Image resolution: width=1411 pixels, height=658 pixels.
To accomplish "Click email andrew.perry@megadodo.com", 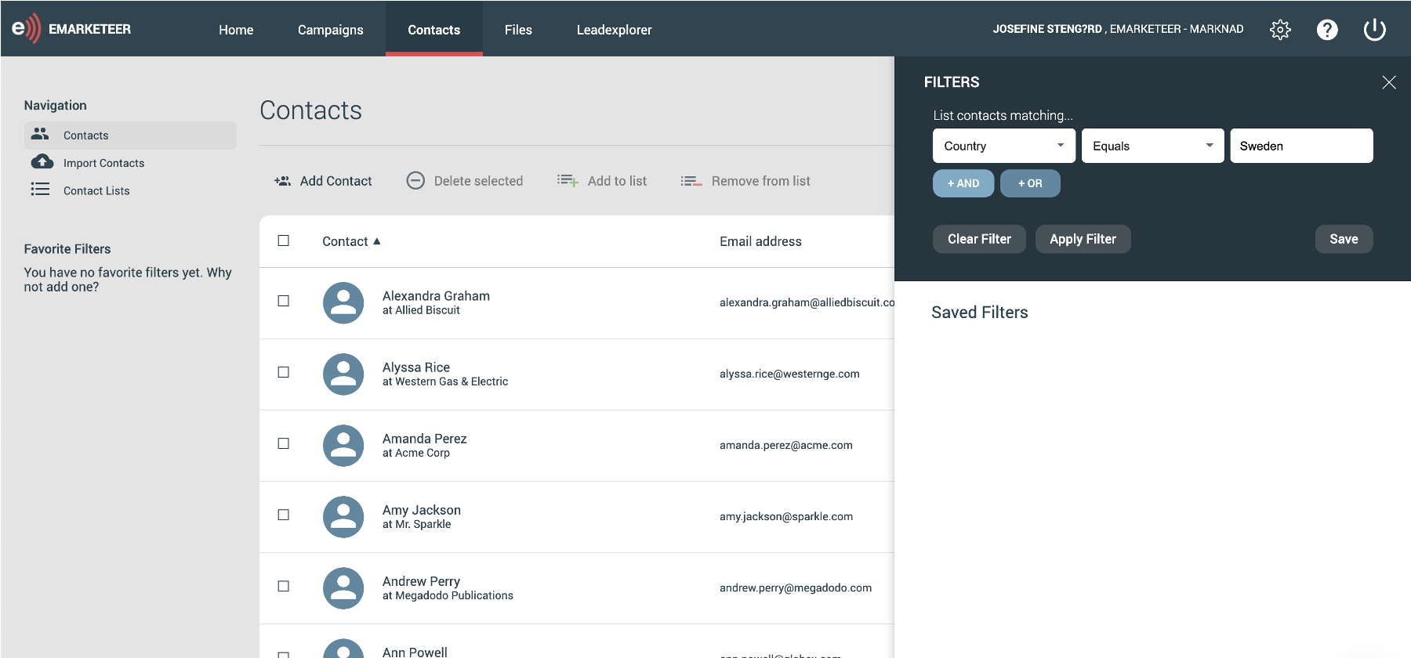I will 796,587.
